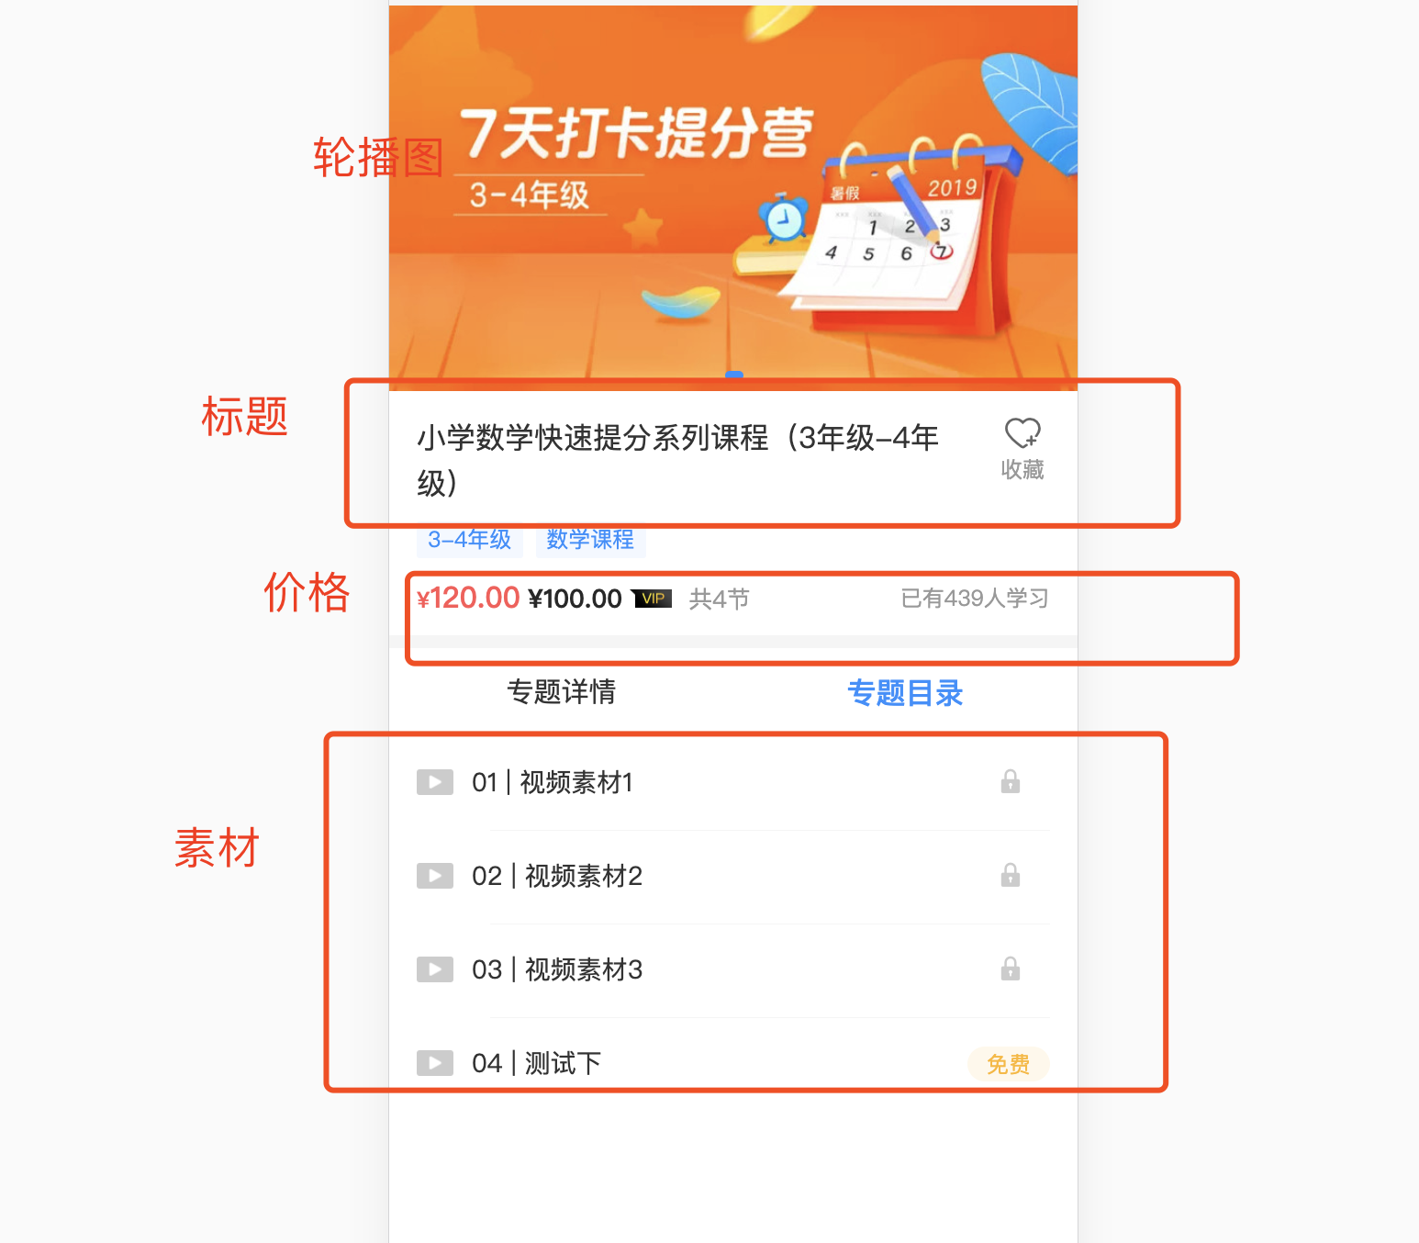Click the carousel page indicator dot
Viewport: 1419px width, 1243px height.
click(734, 375)
